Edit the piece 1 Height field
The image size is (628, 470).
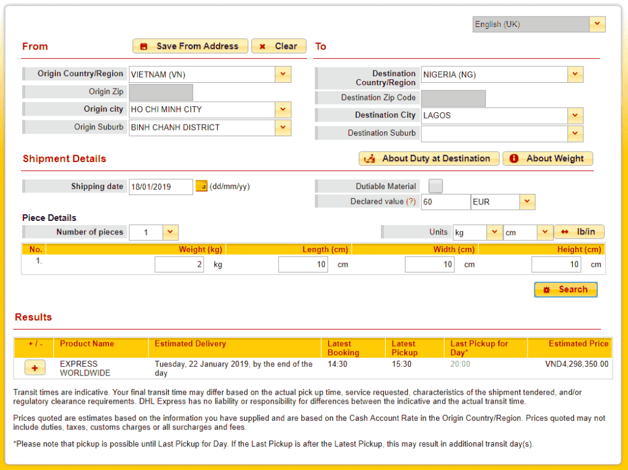(556, 264)
